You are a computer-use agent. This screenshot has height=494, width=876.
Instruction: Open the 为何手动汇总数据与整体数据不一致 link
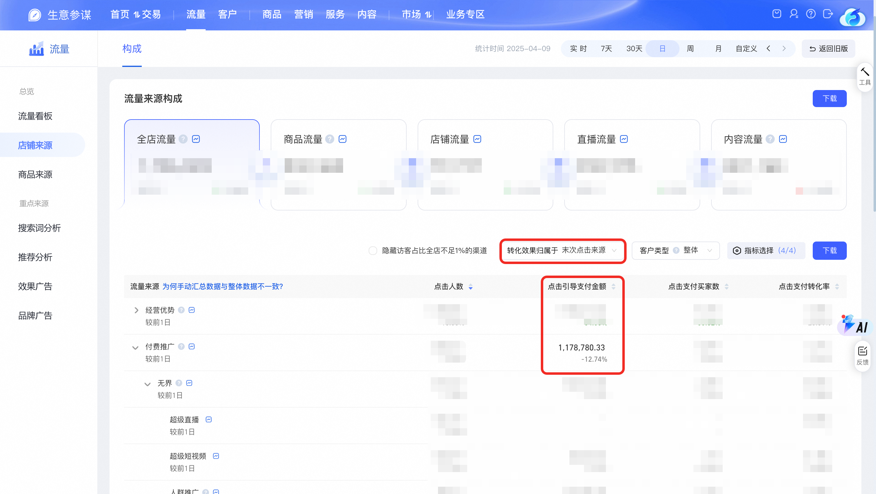tap(223, 286)
